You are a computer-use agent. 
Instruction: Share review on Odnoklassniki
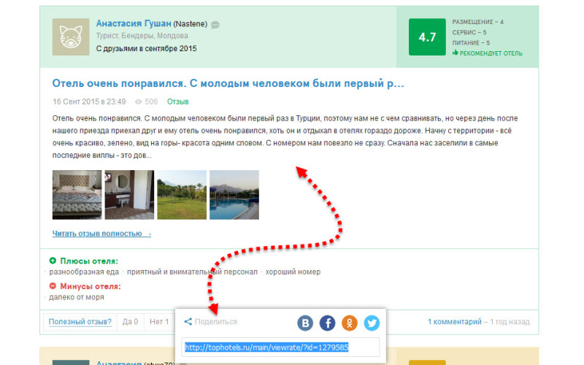click(x=350, y=322)
